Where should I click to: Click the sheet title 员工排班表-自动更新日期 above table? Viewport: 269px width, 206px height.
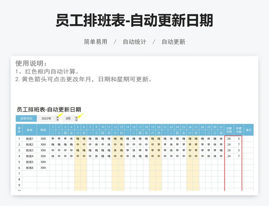click(49, 110)
